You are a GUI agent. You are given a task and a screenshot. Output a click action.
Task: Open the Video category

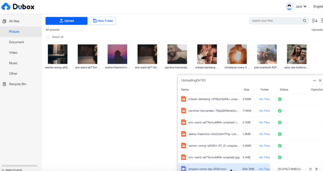tap(13, 53)
